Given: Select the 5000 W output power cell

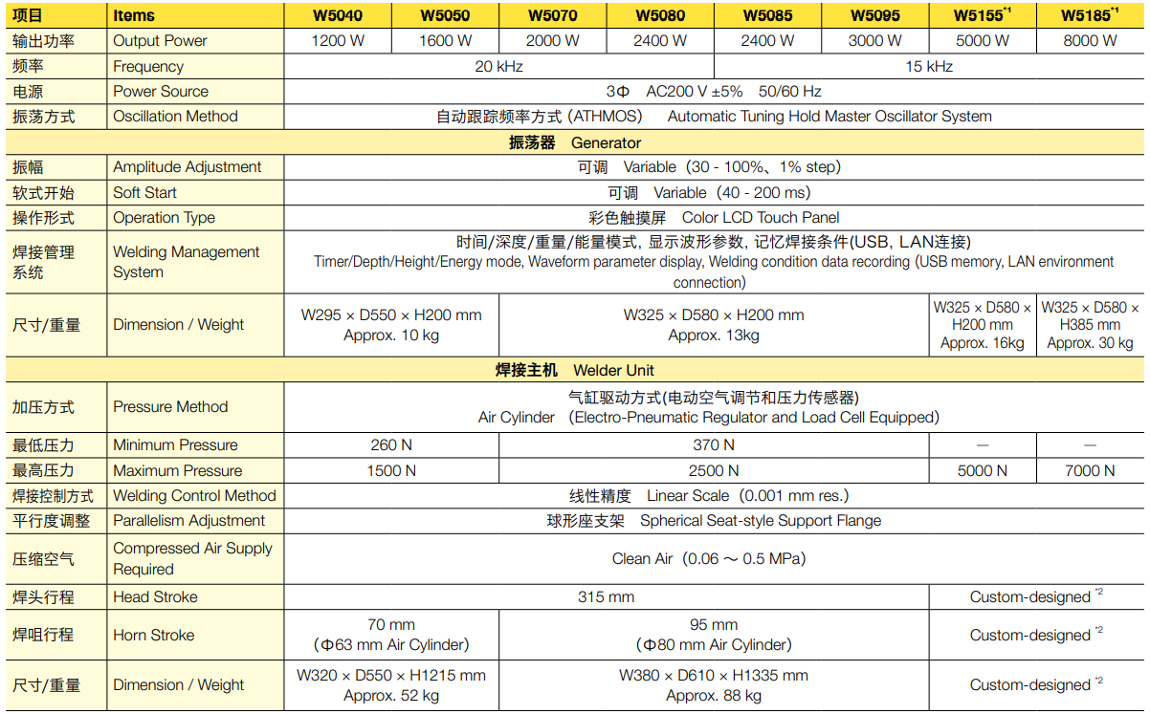Looking at the screenshot, I should click(x=983, y=41).
